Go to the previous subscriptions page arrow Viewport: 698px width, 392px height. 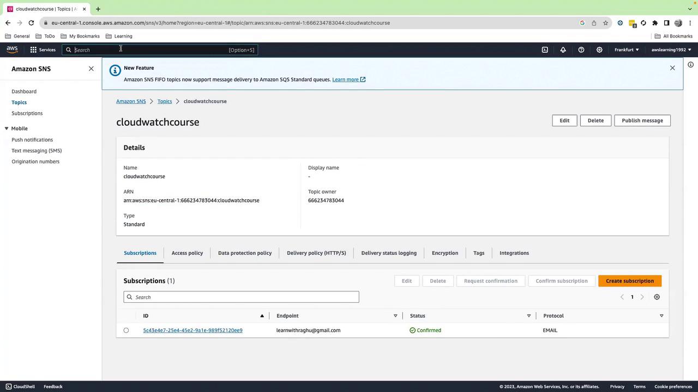pyautogui.click(x=622, y=297)
